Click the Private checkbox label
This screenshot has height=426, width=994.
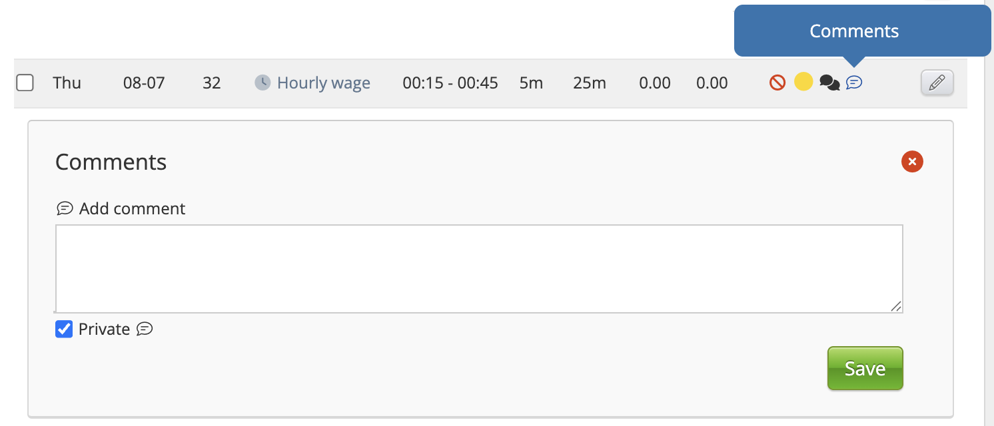pos(104,329)
